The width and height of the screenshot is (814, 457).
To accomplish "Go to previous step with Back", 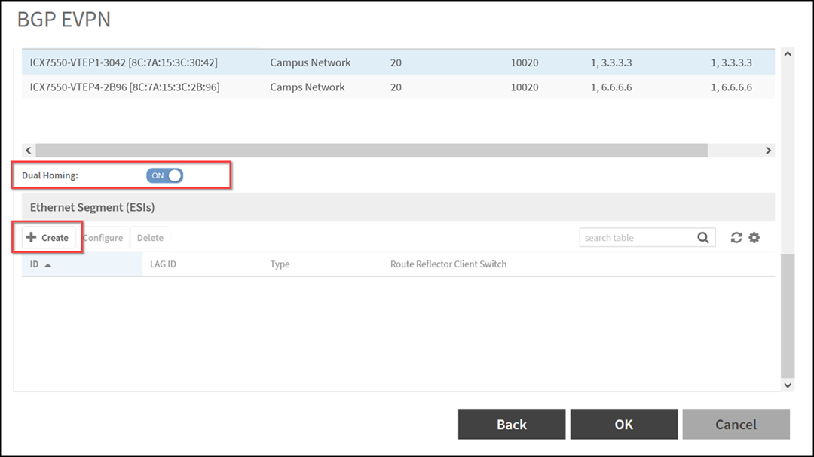I will coord(511,425).
